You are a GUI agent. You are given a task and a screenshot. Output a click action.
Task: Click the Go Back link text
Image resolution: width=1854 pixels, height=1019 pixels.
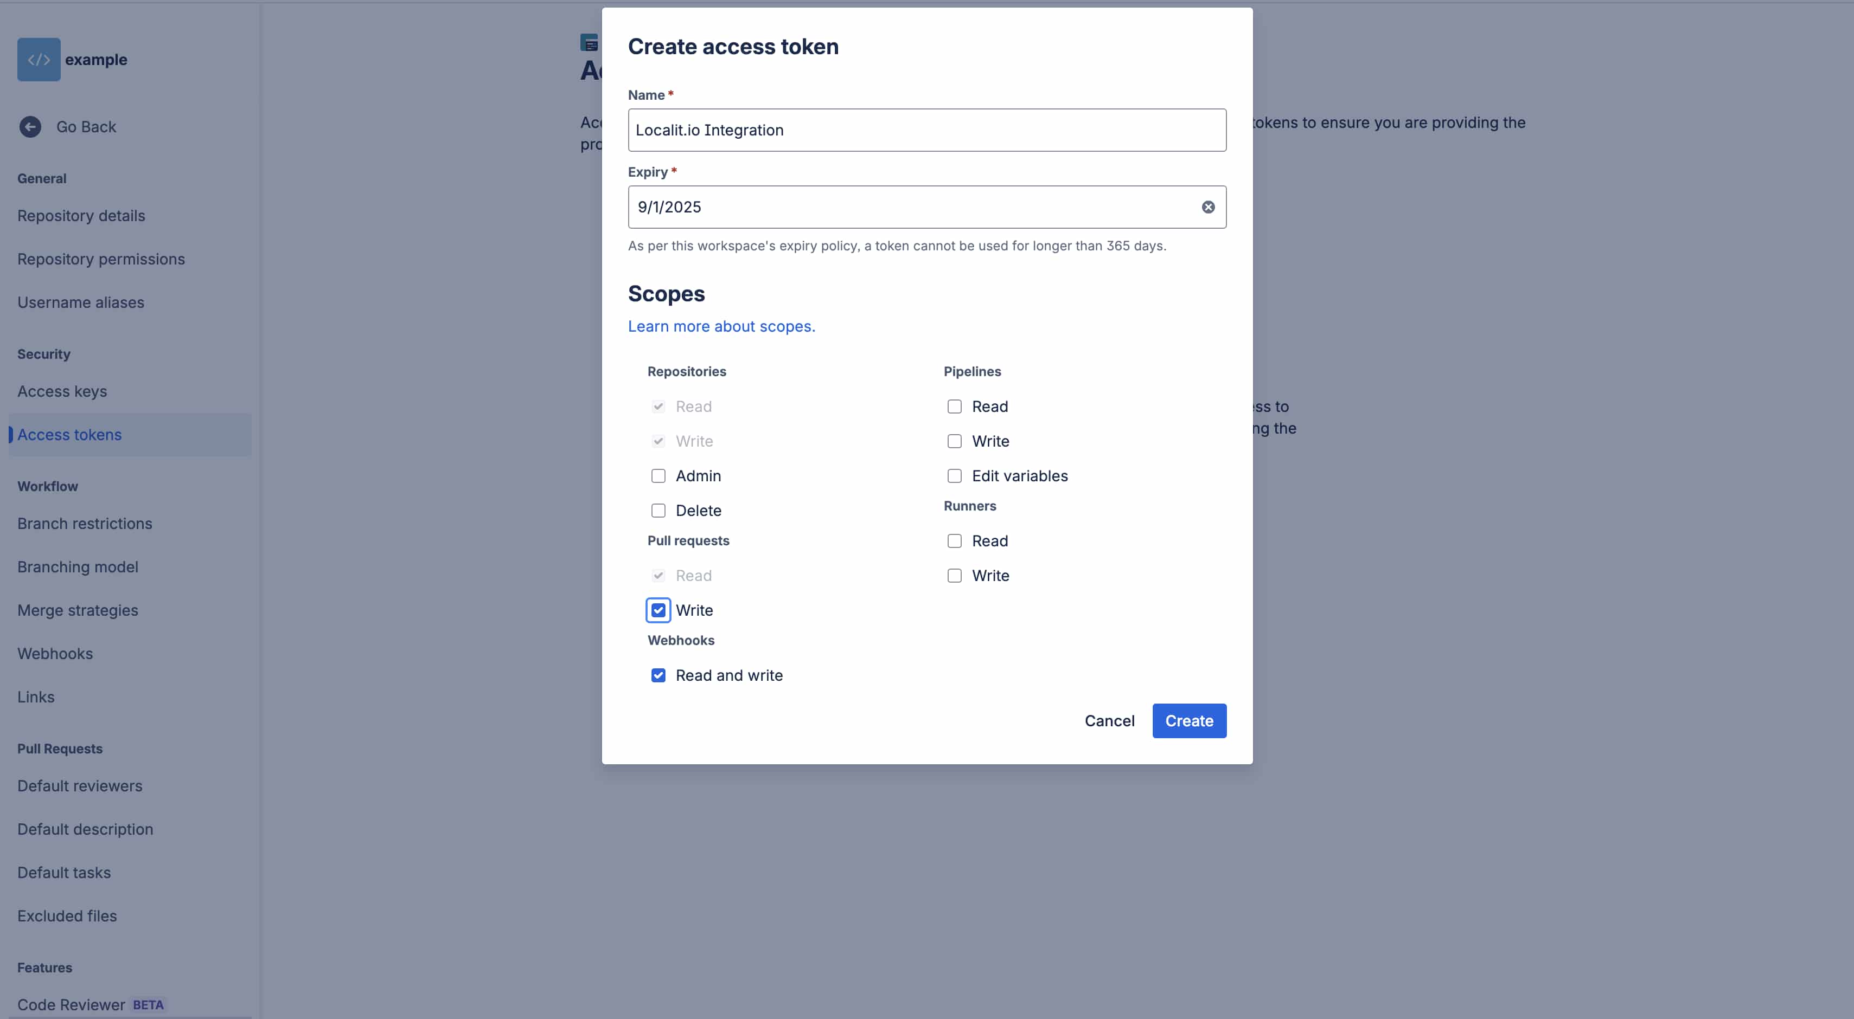86,127
